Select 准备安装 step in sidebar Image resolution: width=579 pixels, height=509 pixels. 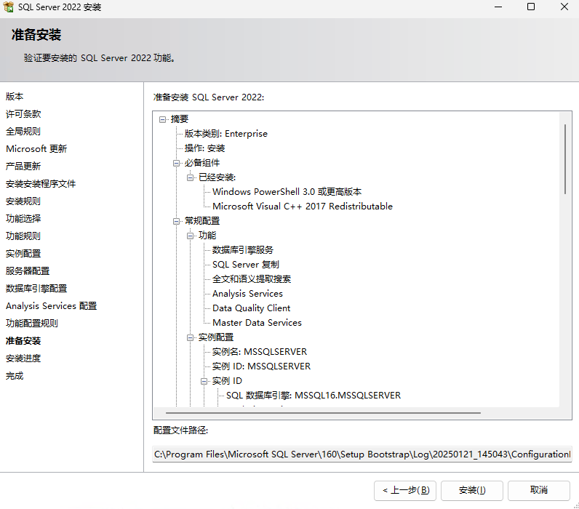[23, 340]
